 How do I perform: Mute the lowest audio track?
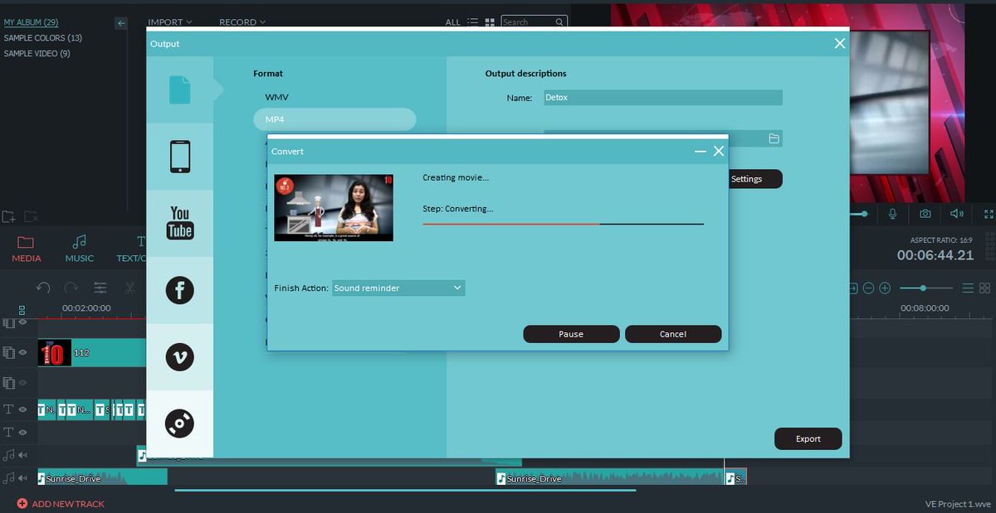coord(23,478)
